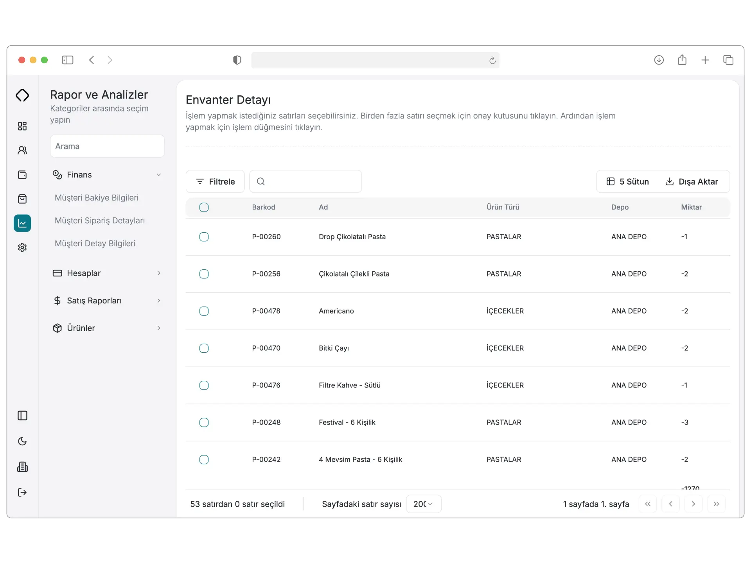The height and width of the screenshot is (563, 751).
Task: Open Müşteri Sipariş Detayları report
Action: pos(100,221)
